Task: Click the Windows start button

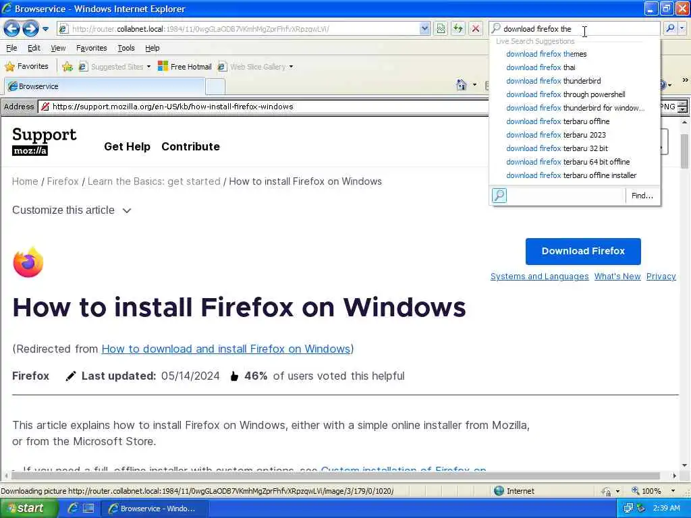Action: [28, 509]
